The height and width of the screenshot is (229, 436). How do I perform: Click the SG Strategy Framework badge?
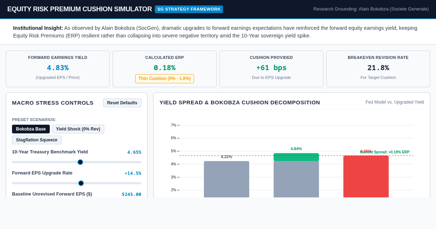189,9
